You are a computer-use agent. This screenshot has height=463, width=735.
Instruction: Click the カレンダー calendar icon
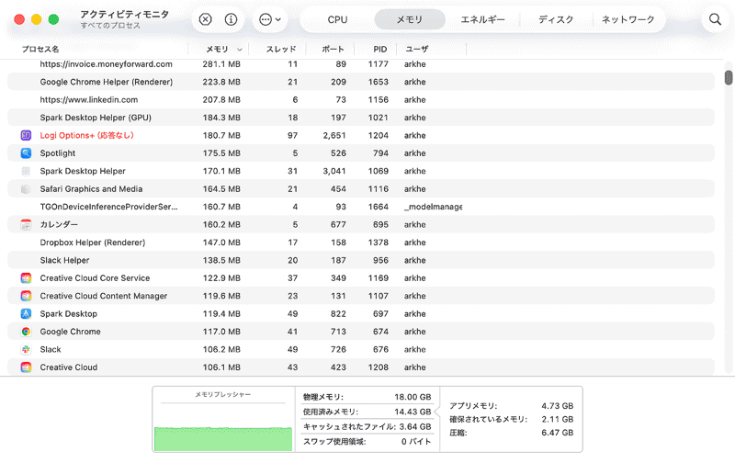26,224
